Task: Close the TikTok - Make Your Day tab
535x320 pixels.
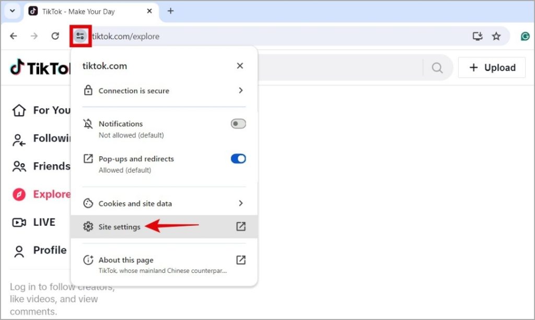Action: [149, 11]
